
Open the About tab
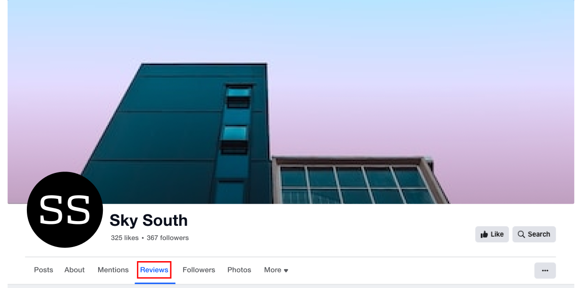tap(75, 270)
